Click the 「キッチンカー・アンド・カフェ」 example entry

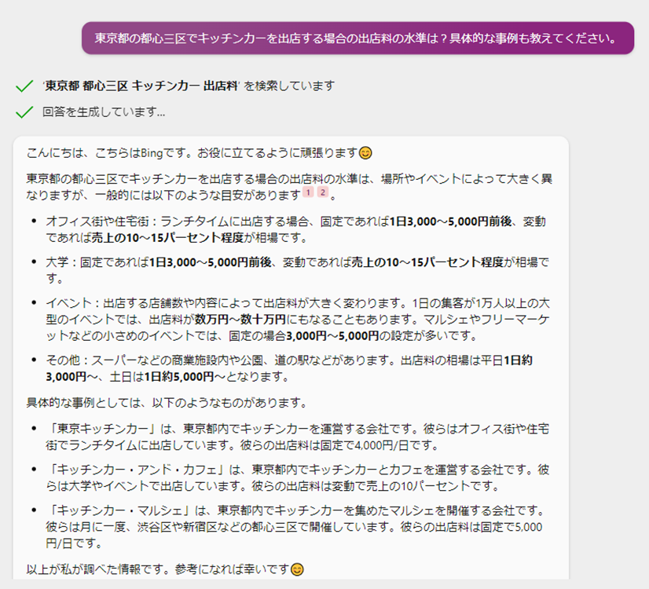(297, 477)
